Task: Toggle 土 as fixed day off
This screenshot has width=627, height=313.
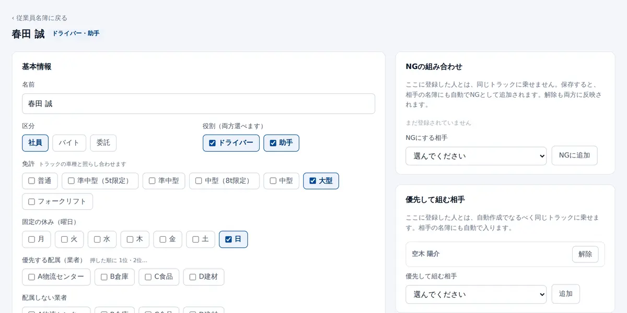Action: point(201,239)
